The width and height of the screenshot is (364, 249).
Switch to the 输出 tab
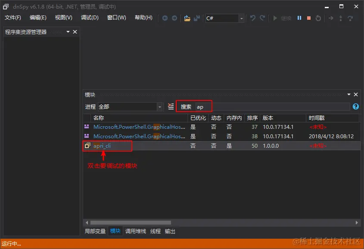pos(170,231)
